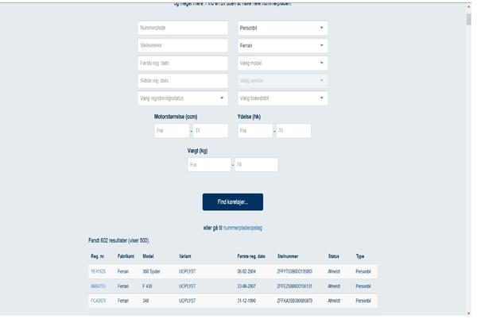The image size is (477, 330).
Task: Focus the Ydelse (hk) 'Fra' field
Action: (x=254, y=131)
